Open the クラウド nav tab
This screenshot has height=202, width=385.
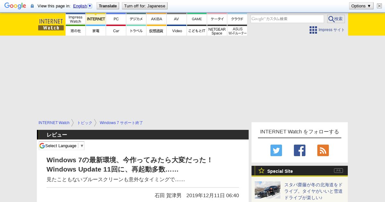[x=237, y=19]
